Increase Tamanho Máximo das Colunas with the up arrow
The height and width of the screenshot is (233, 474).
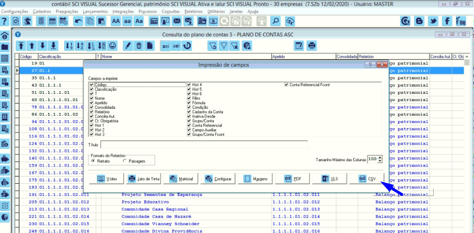(380, 157)
